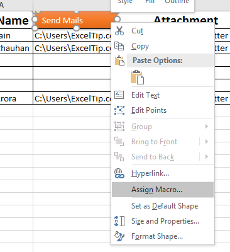The image size is (230, 252).
Task: Click the right-middle resize handle of the Send Mails shape
Action: click(118, 20)
